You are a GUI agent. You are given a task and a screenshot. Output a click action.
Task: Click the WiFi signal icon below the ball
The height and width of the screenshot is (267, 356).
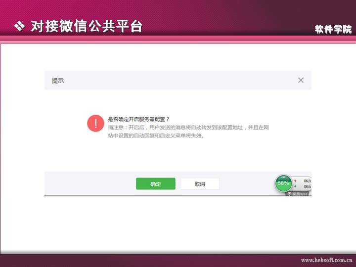(x=290, y=194)
